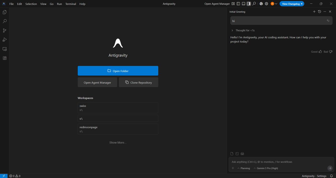Click the blue Open Folder button
This screenshot has width=336, height=178.
tap(118, 71)
